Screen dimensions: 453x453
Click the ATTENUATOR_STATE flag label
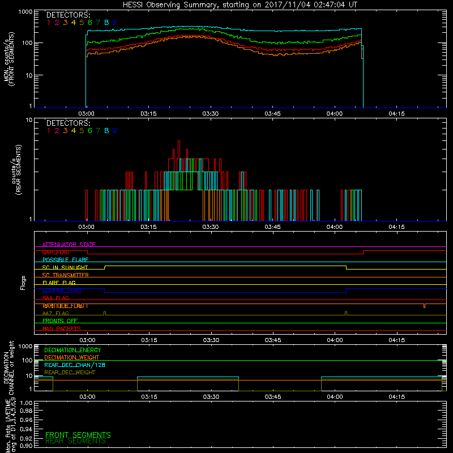pyautogui.click(x=69, y=245)
